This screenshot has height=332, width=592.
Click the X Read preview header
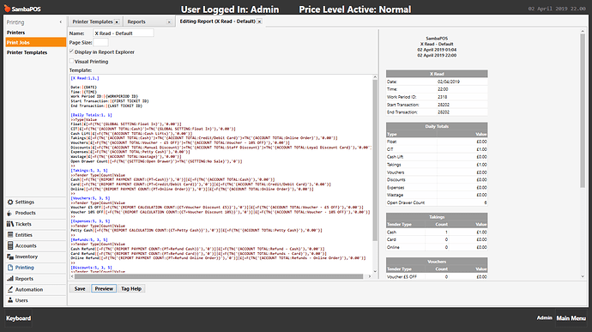pos(437,74)
